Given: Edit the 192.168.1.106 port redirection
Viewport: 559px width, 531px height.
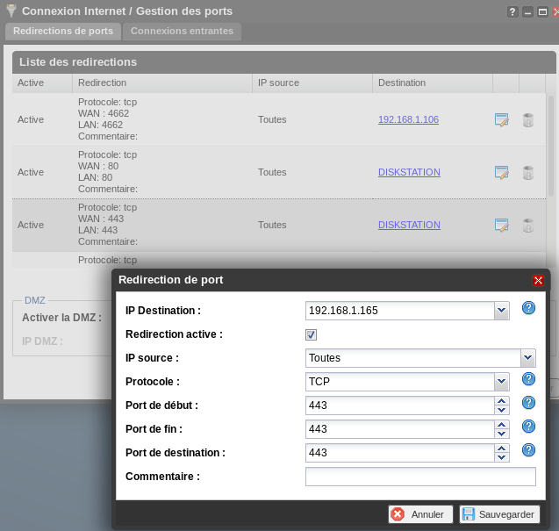Looking at the screenshot, I should click(501, 120).
